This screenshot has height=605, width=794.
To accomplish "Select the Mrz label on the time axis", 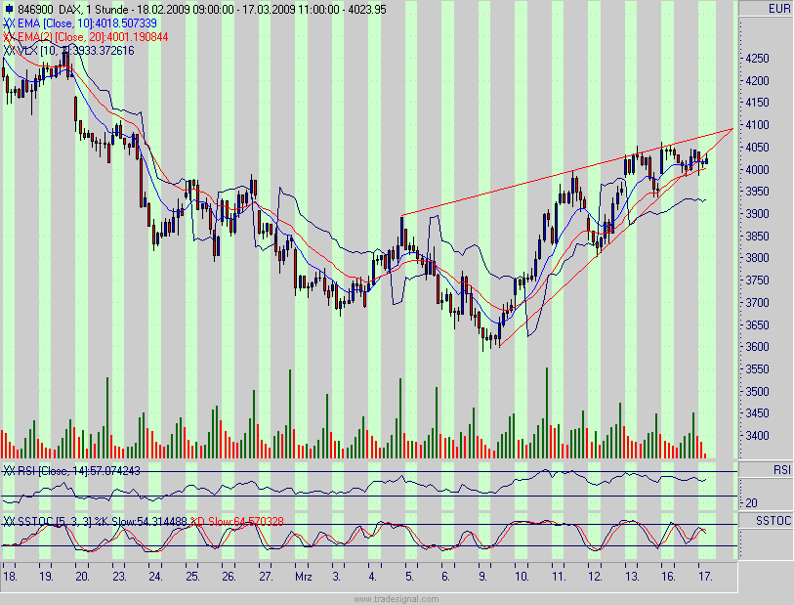I will [303, 577].
